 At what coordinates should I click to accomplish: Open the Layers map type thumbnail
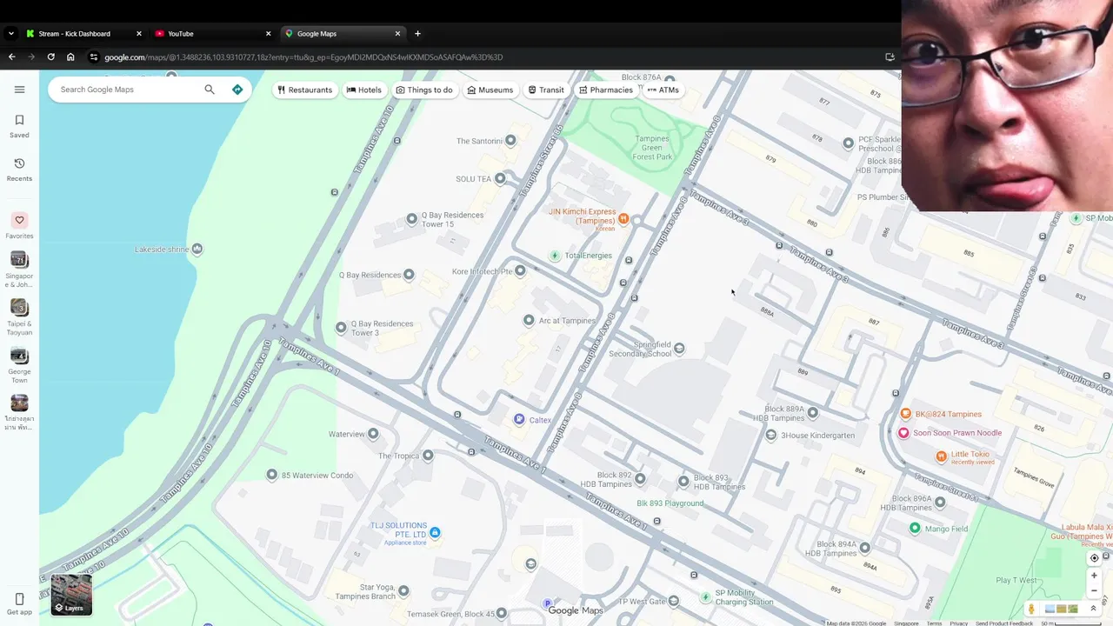(71, 595)
